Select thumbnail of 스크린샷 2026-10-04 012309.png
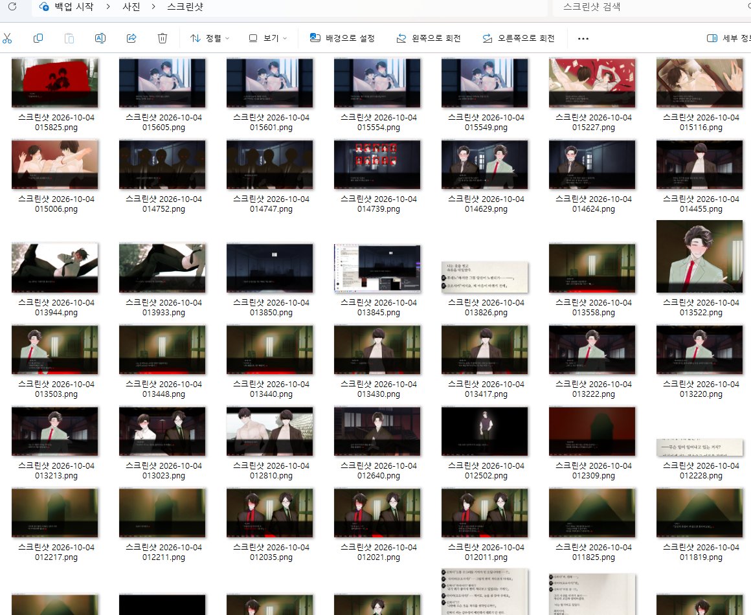The image size is (751, 615). (592, 431)
